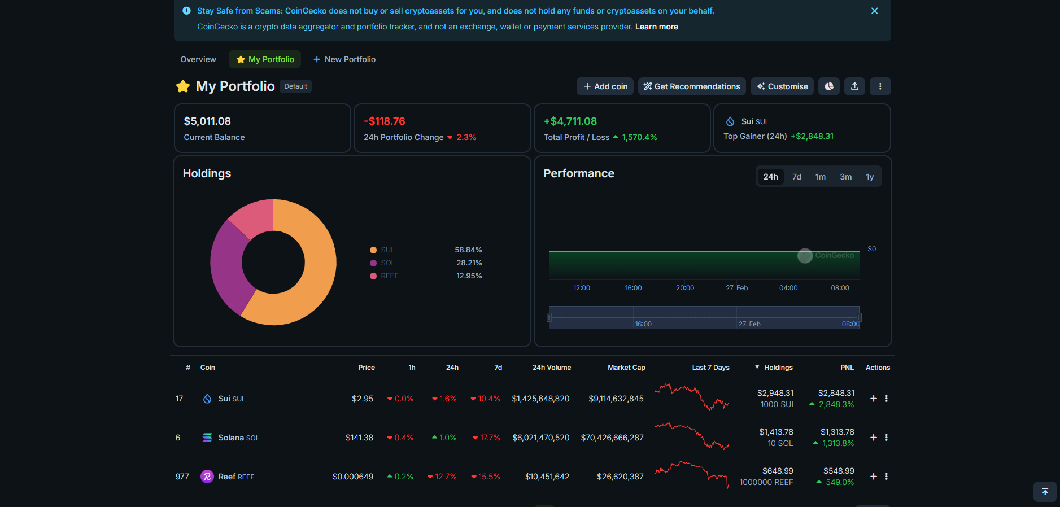Image resolution: width=1060 pixels, height=507 pixels.
Task: Click the SUI legend color dot
Action: [x=373, y=250]
